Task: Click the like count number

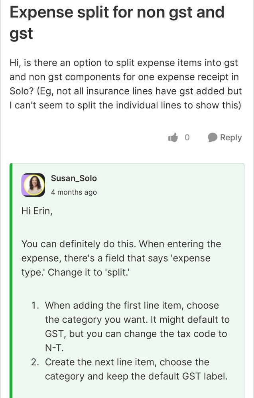Action: 187,138
